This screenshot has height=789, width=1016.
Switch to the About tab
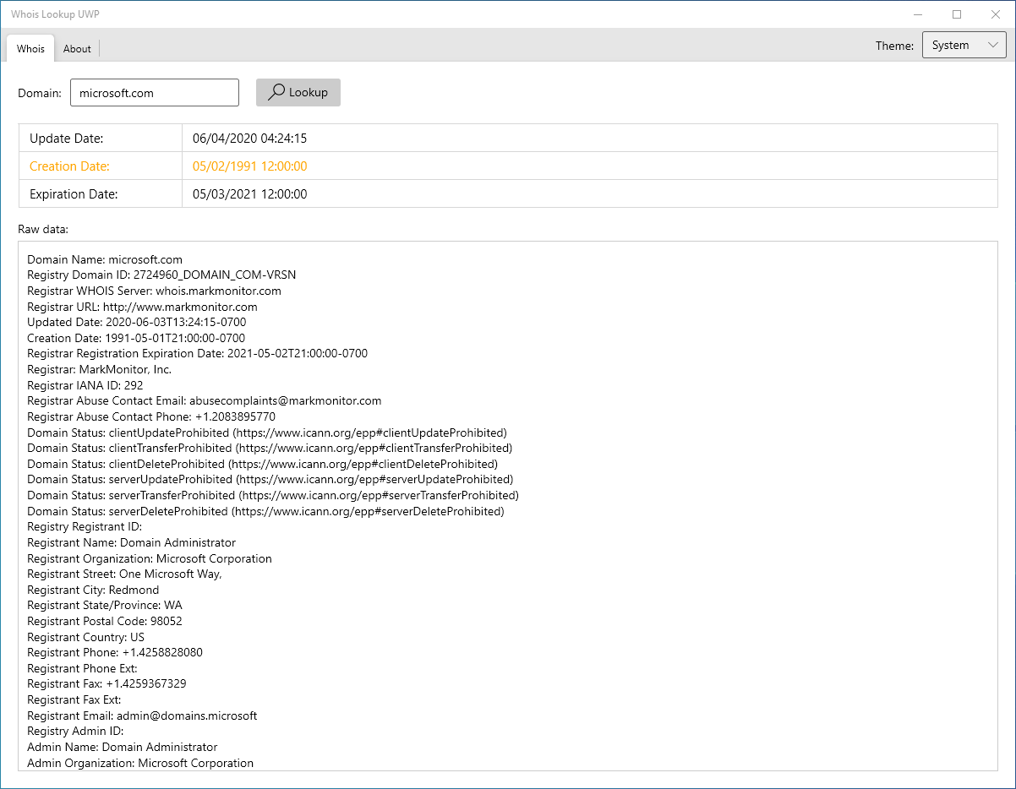(77, 49)
